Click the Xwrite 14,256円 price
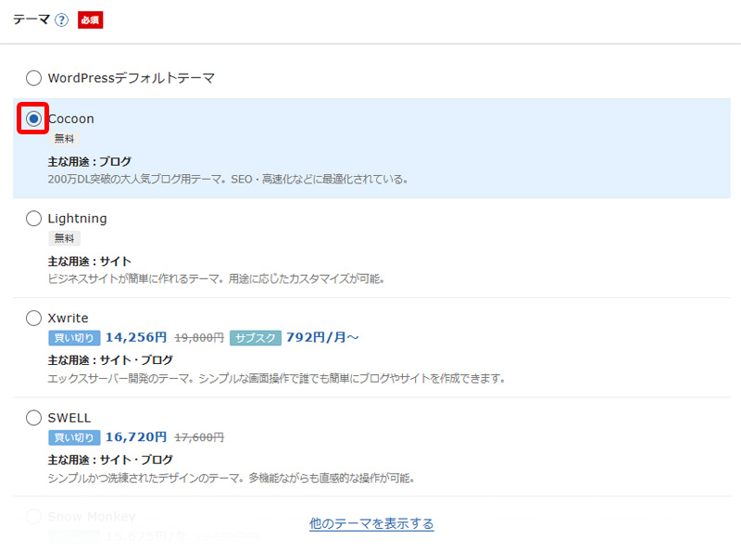This screenshot has height=553, width=741. click(136, 338)
